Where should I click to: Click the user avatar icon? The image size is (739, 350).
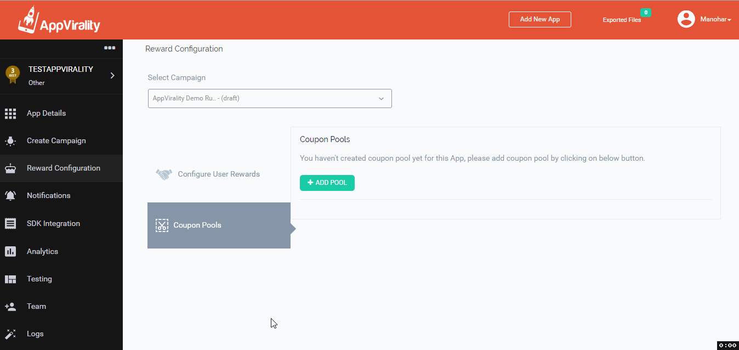686,19
